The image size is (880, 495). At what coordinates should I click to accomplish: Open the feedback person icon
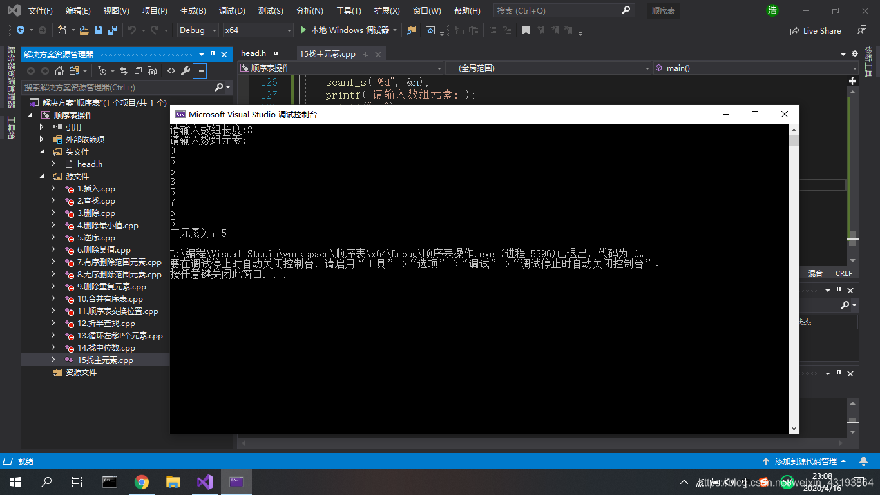[862, 30]
